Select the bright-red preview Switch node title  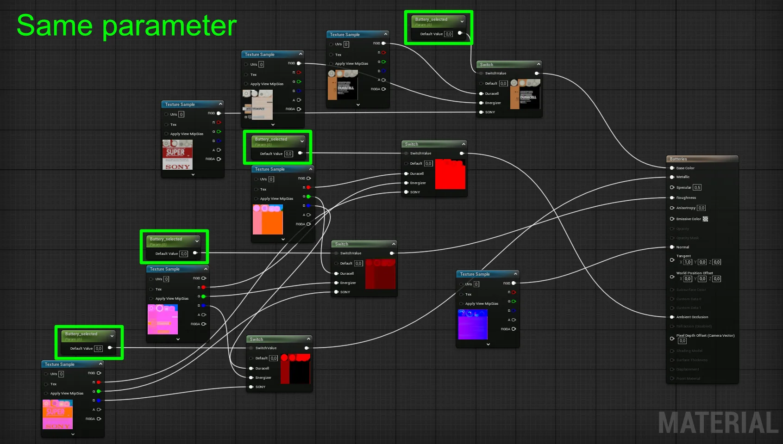point(412,144)
